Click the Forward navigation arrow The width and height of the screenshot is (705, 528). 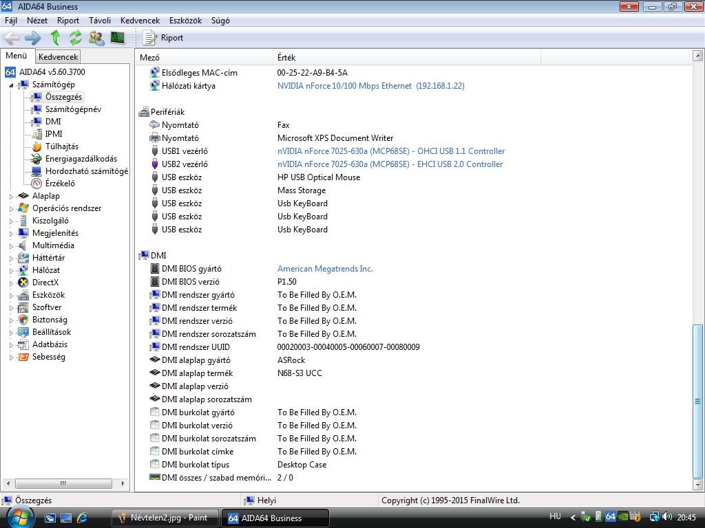click(33, 38)
